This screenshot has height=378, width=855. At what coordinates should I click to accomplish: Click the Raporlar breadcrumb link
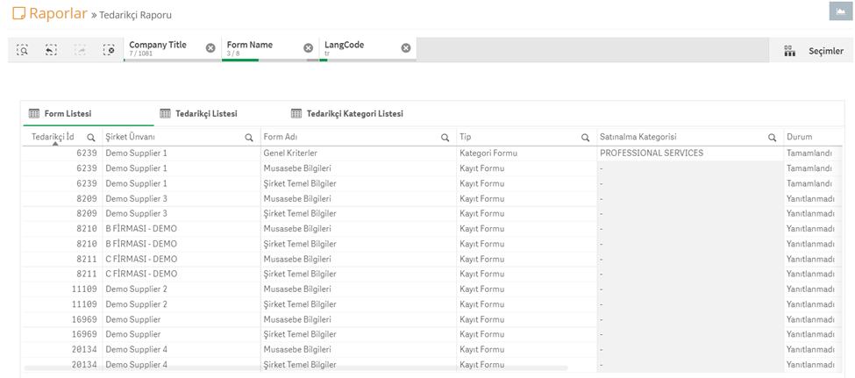58,14
